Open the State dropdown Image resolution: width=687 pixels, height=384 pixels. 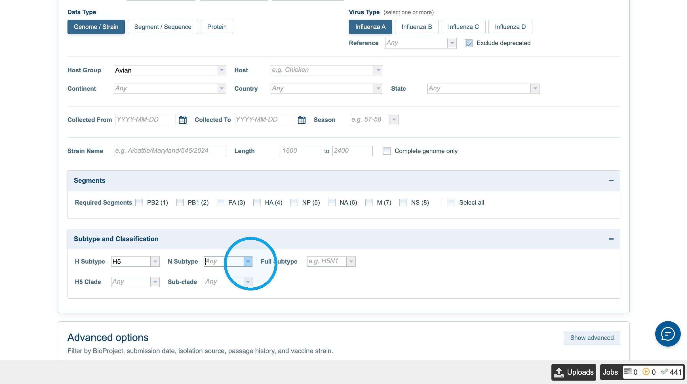[535, 89]
